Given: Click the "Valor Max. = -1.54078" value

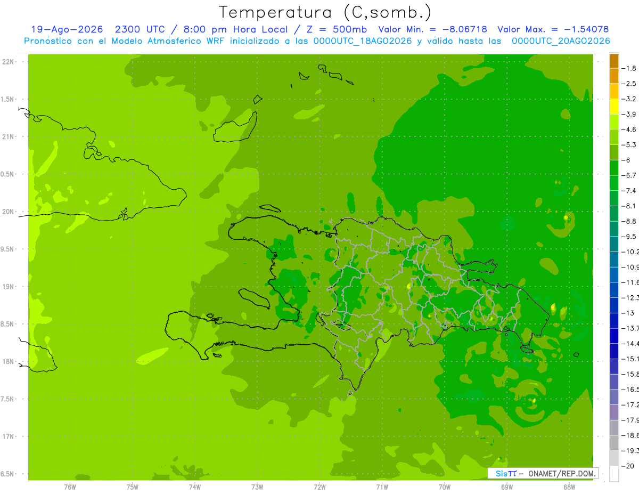Looking at the screenshot, I should 553,29.
